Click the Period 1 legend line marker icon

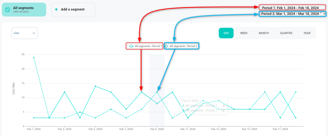pos(131,46)
